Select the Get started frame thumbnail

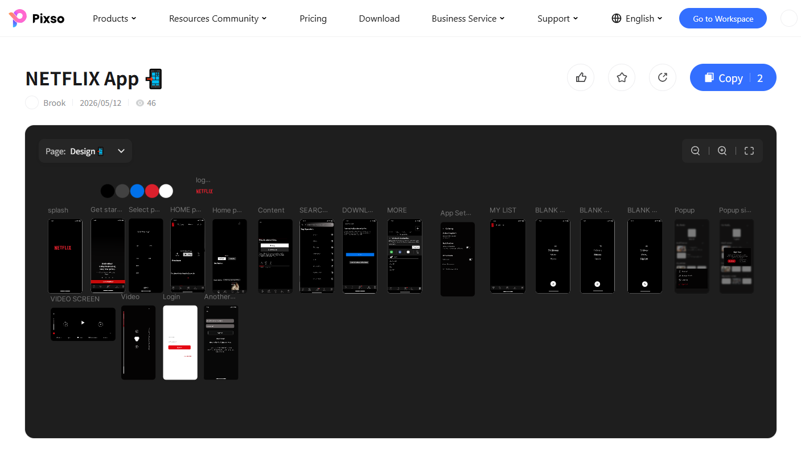(108, 256)
